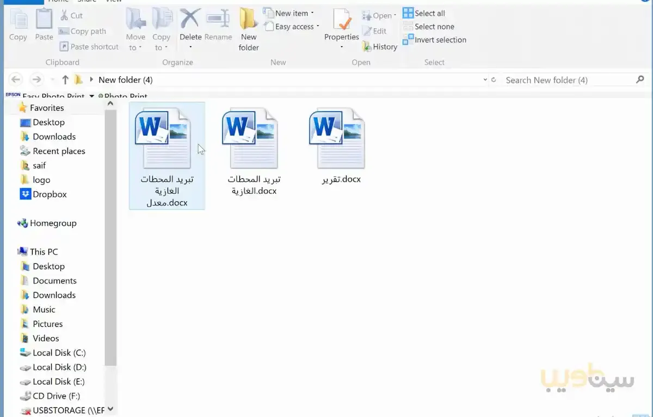Open the Properties dropdown arrow
653x417 pixels.
342,47
